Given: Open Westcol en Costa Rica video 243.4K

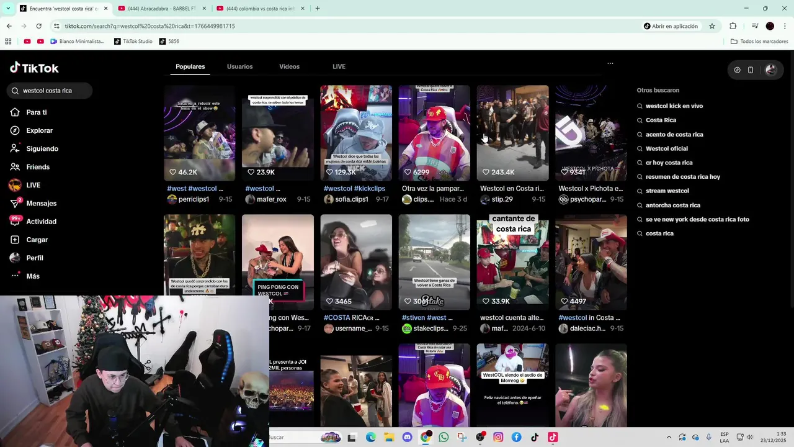Looking at the screenshot, I should pyautogui.click(x=512, y=133).
